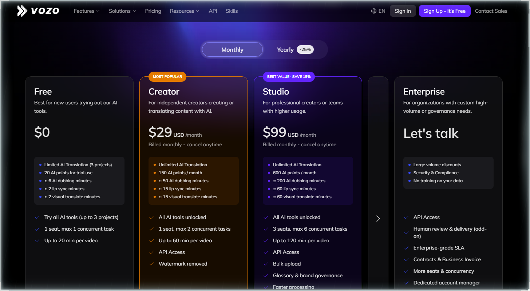This screenshot has width=530, height=291.
Task: Click Contracts & Business Invoice text
Action: tap(447, 259)
